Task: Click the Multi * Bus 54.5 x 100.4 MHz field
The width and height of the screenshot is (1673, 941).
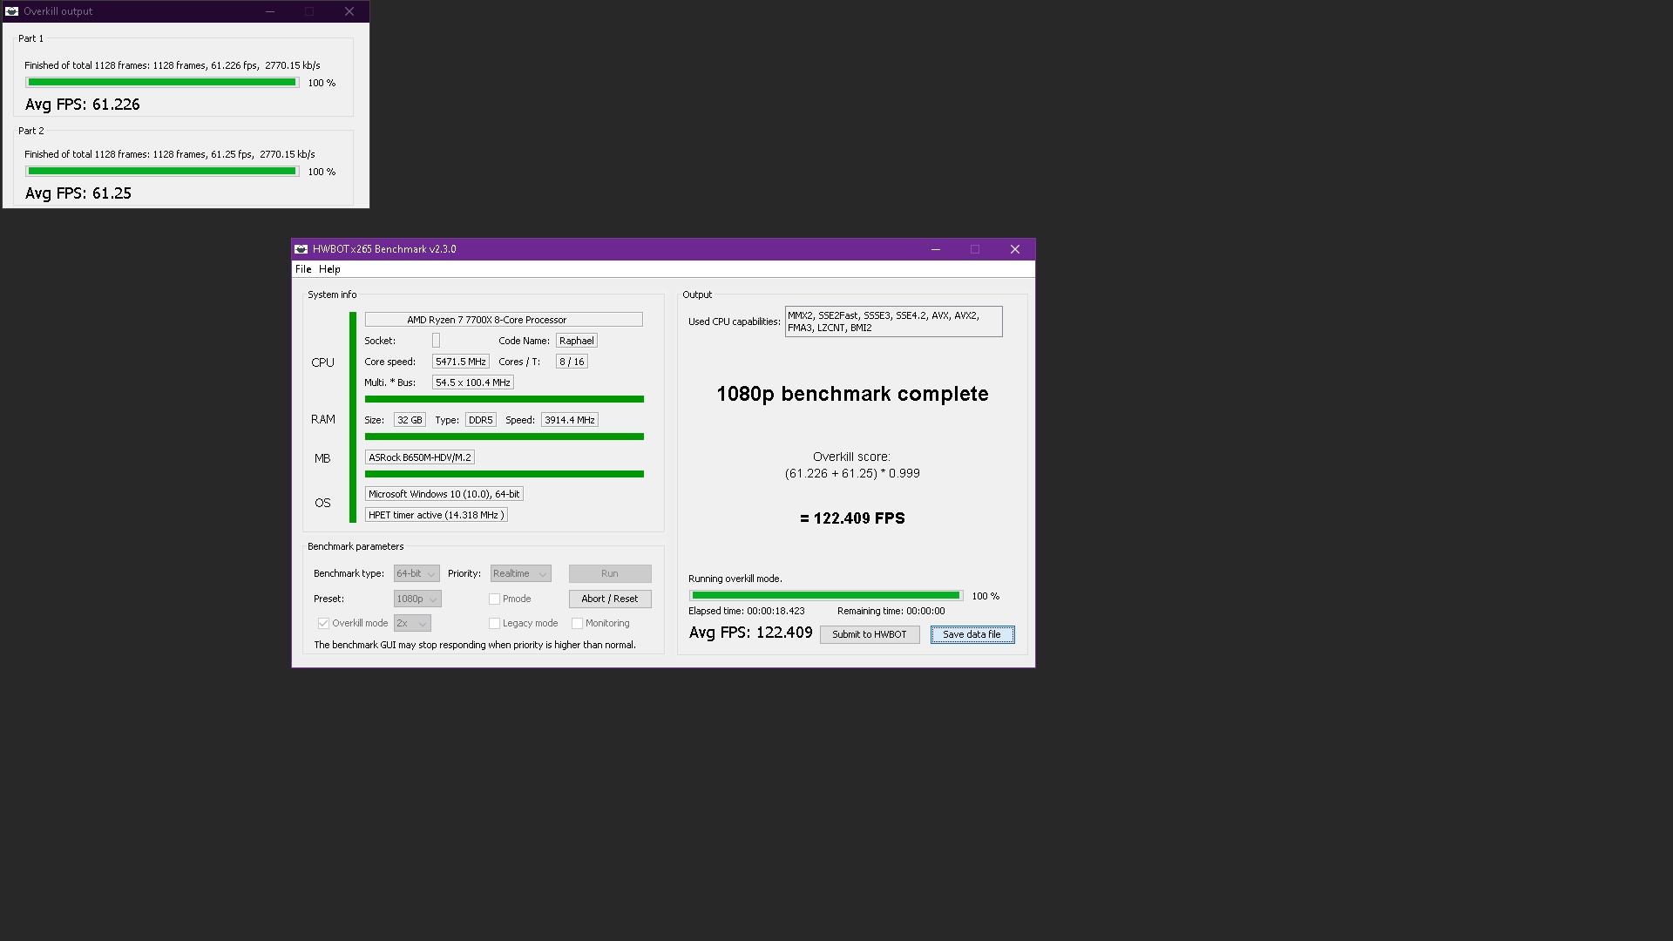Action: click(473, 382)
